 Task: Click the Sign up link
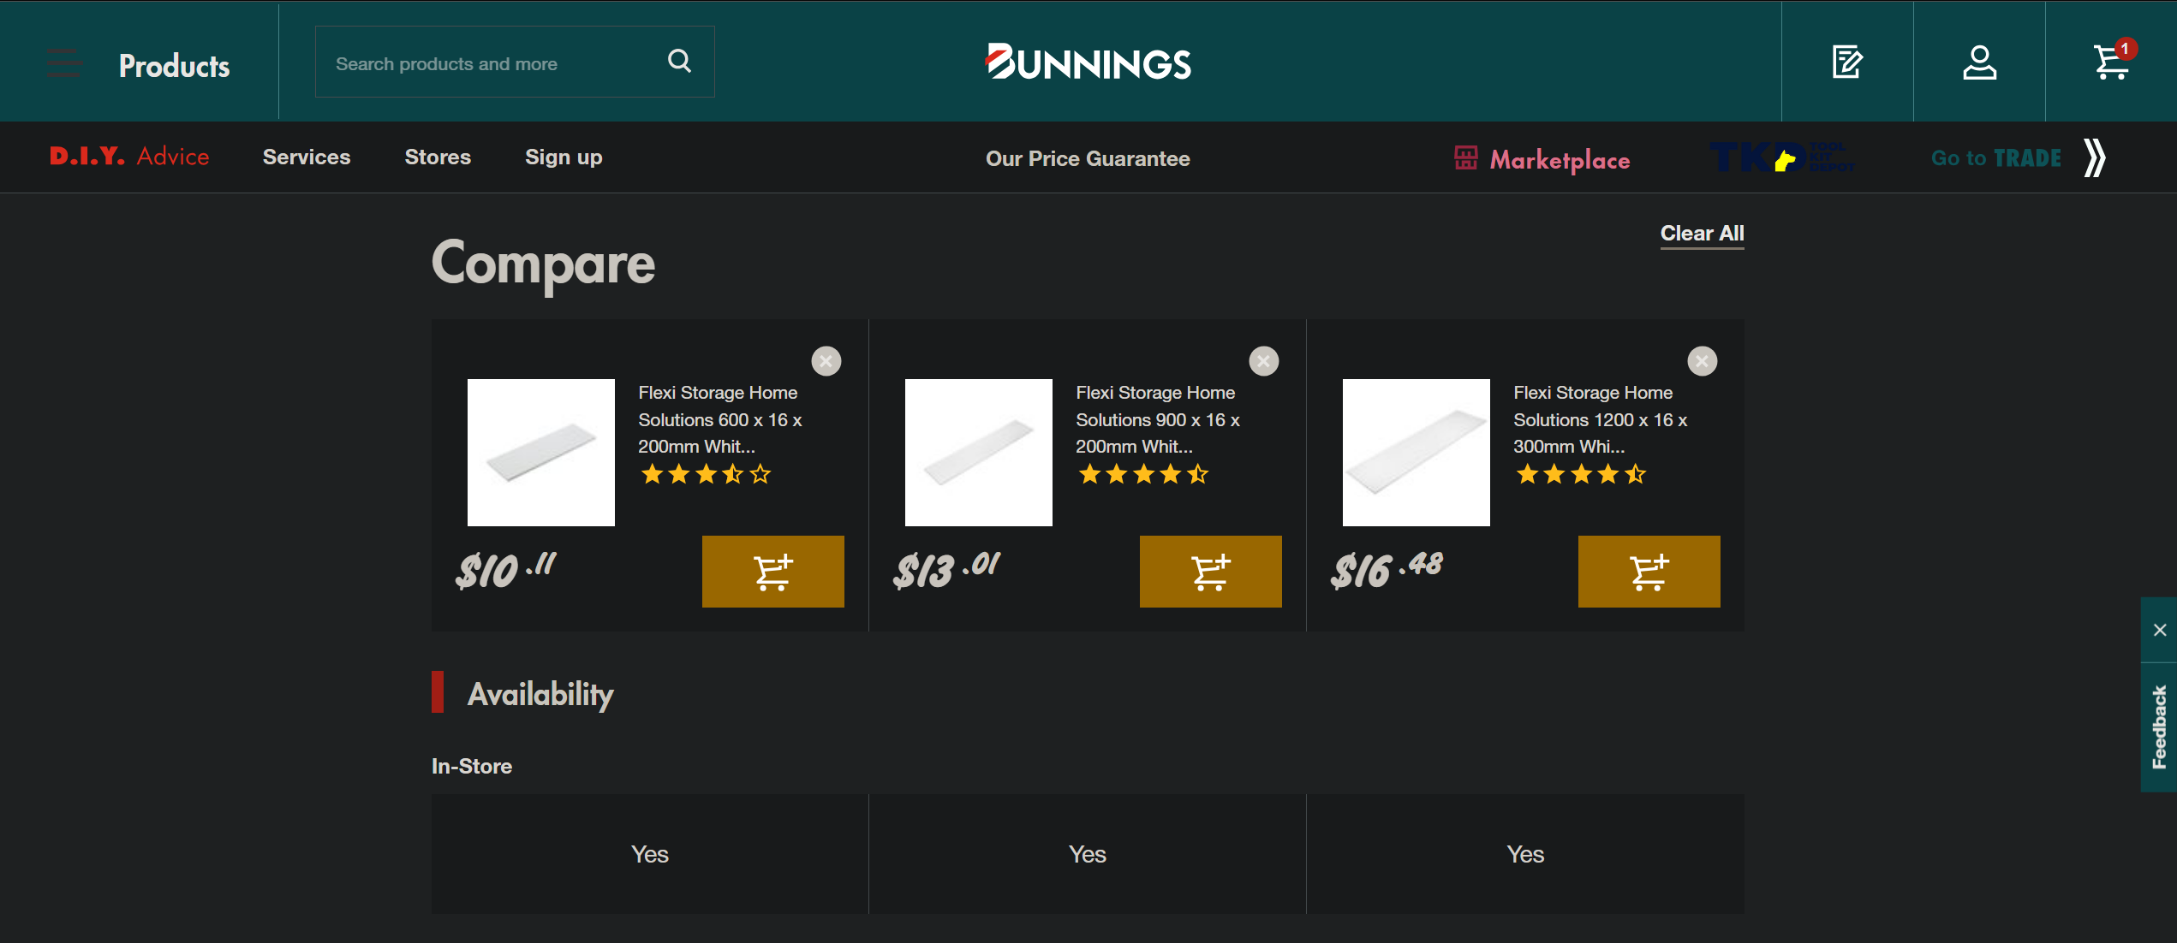564,157
